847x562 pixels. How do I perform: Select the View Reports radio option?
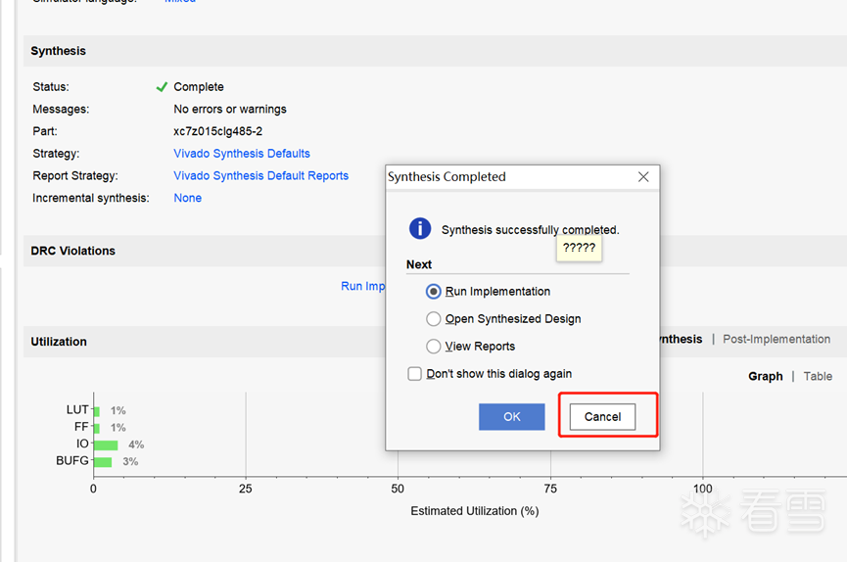(434, 347)
